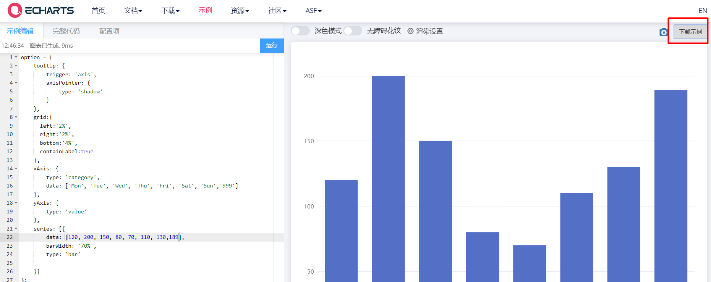Click type: 'bar' on line 24
Image resolution: width=711 pixels, height=282 pixels.
[x=63, y=254]
